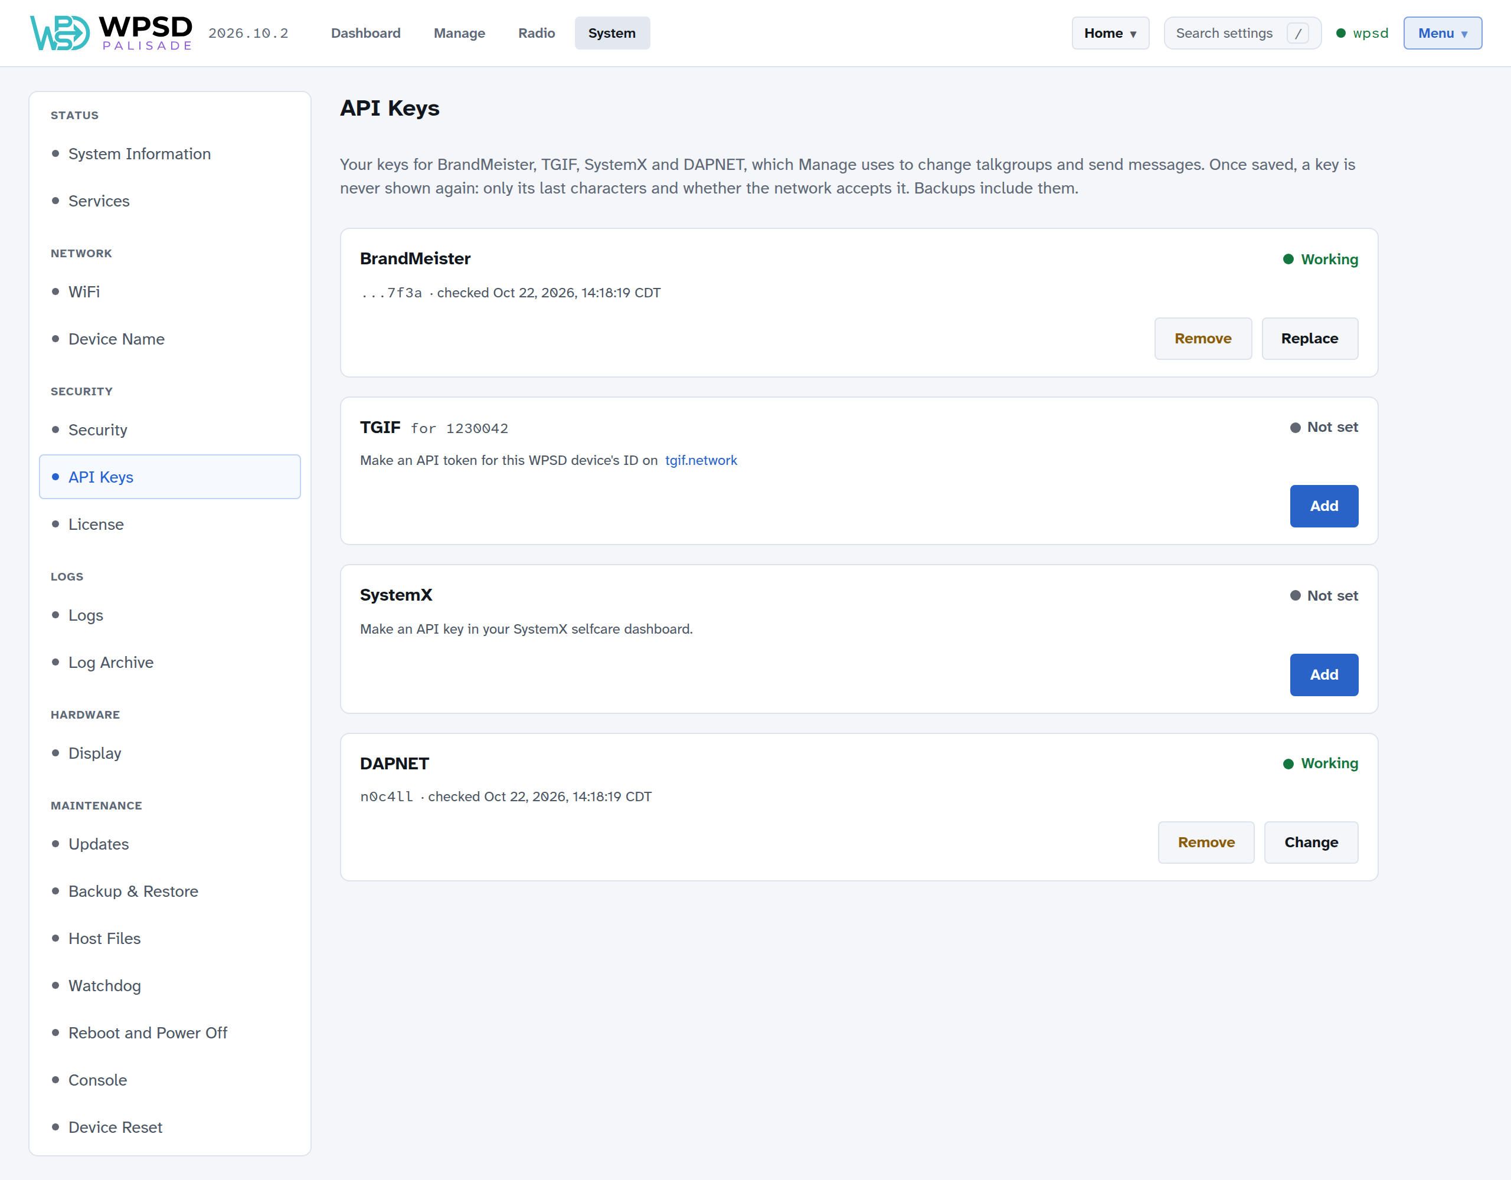
Task: Open Logs in the sidebar
Action: [169, 615]
